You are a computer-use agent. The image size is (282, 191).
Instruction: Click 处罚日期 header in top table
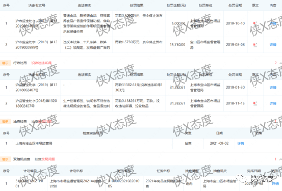(235, 6)
